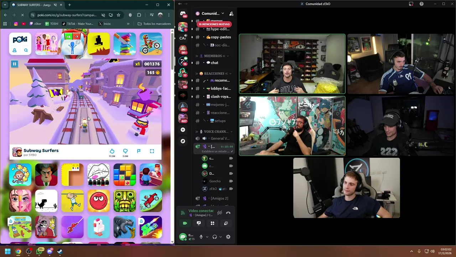456x257 pixels.
Task: Open Temple Run game thumbnail
Action: tap(125, 201)
